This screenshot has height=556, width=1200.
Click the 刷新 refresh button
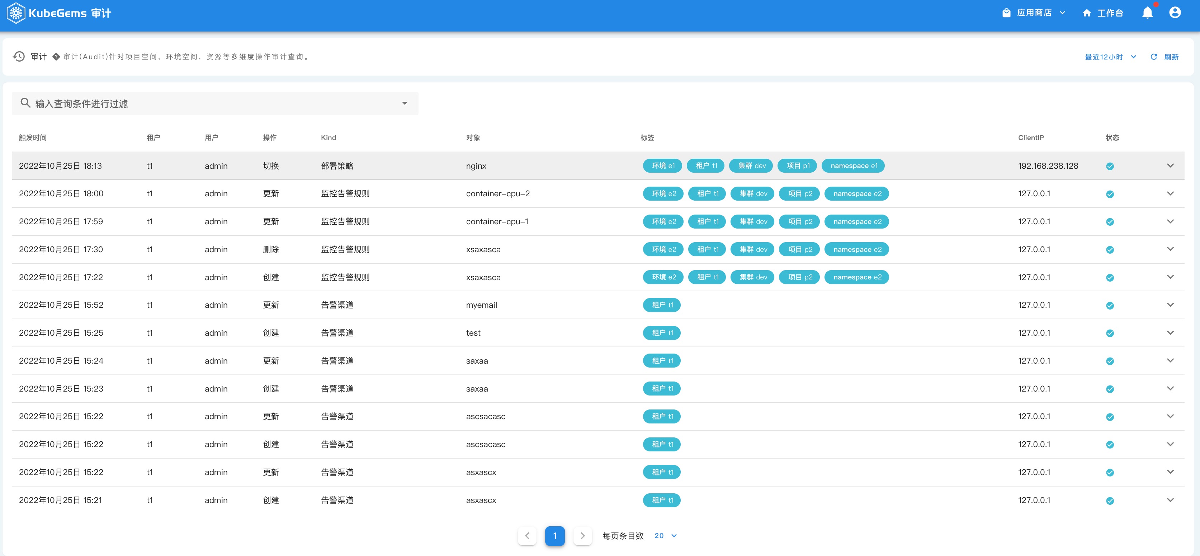(x=1164, y=57)
